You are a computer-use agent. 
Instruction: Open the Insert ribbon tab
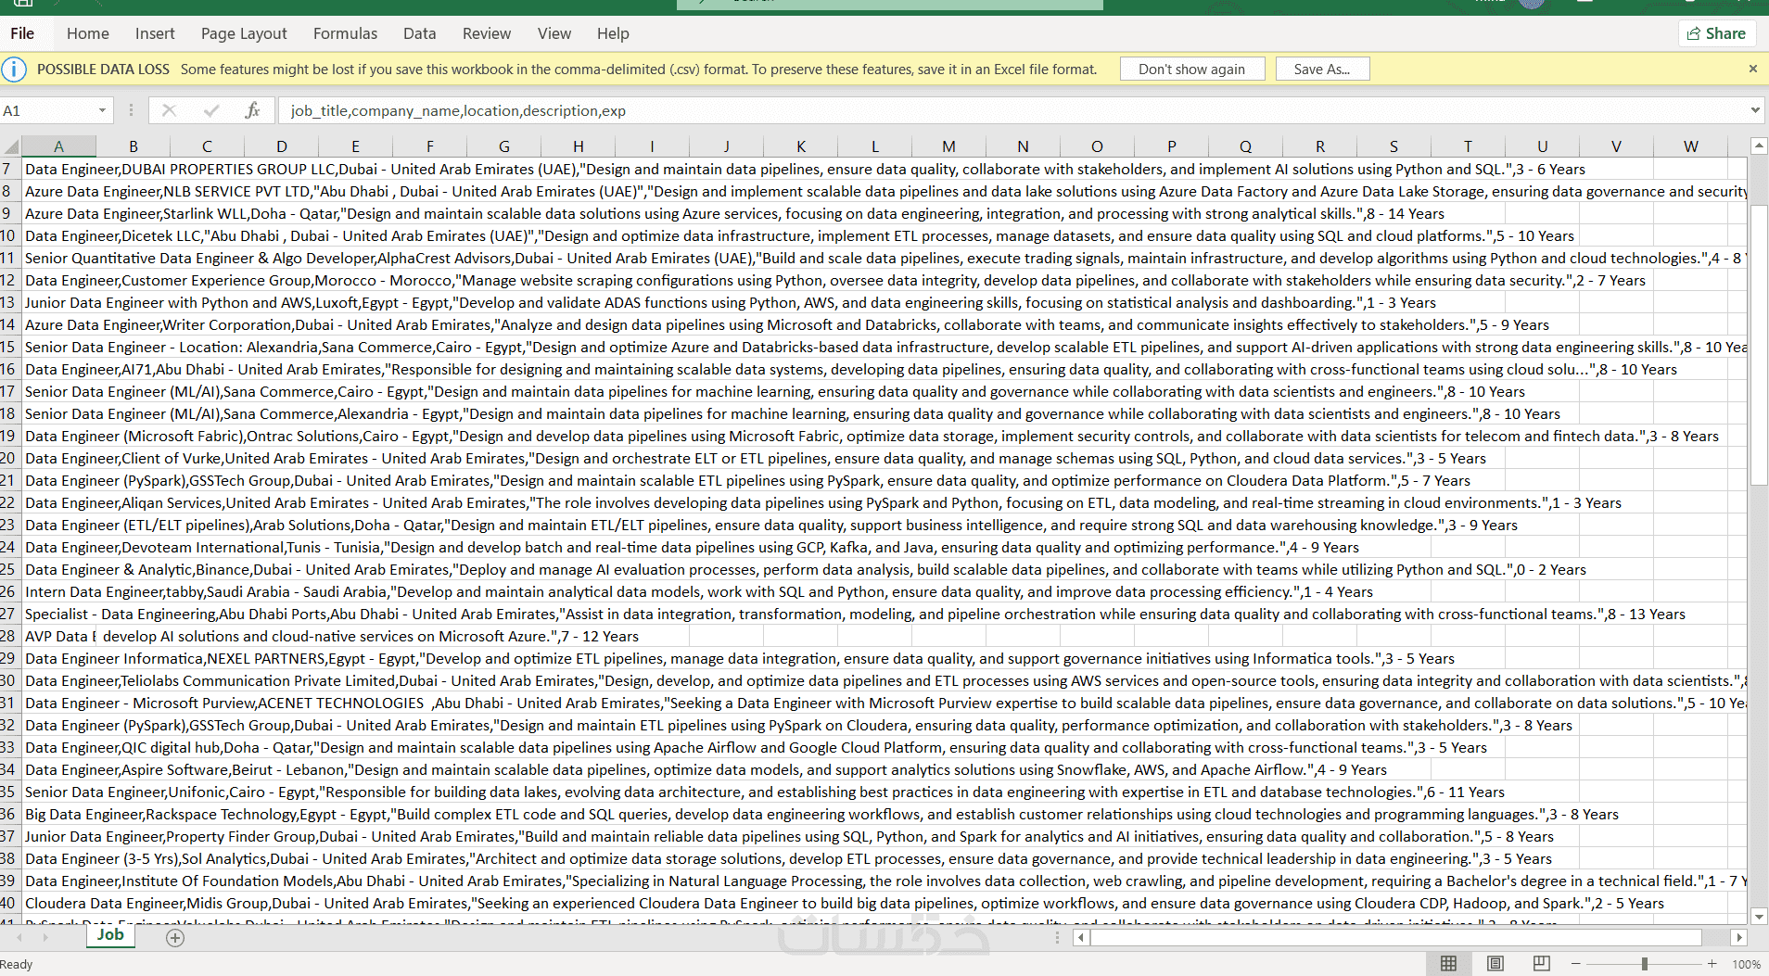[155, 33]
